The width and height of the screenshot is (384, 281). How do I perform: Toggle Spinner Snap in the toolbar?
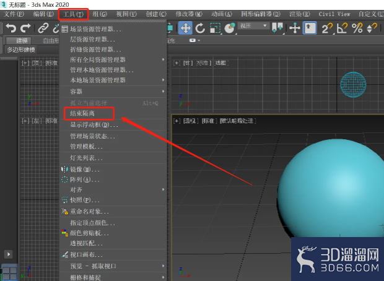[x=372, y=28]
